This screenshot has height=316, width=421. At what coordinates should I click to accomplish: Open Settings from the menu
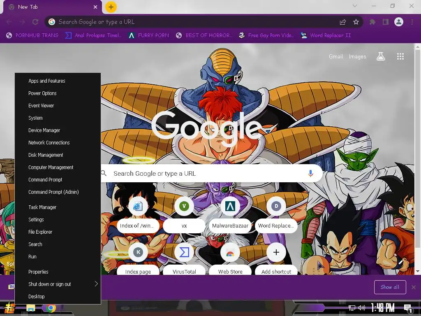(x=58, y=220)
